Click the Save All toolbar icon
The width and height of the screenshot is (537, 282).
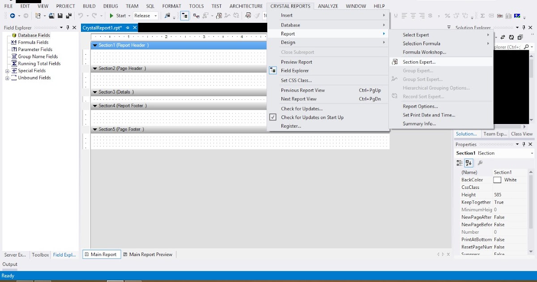point(69,16)
